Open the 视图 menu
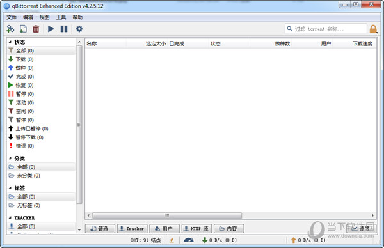Viewport: 384px width, 248px height. point(45,17)
